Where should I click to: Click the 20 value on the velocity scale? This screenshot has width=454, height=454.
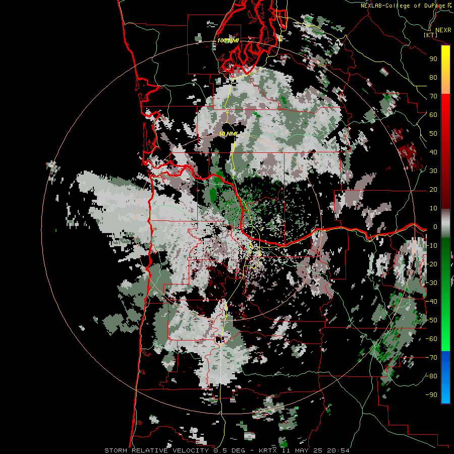click(433, 190)
